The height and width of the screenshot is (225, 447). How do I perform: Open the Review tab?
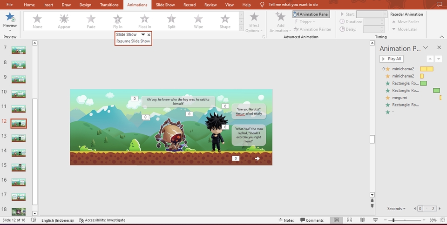pos(210,5)
